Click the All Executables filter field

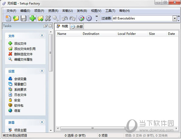(x=142, y=18)
